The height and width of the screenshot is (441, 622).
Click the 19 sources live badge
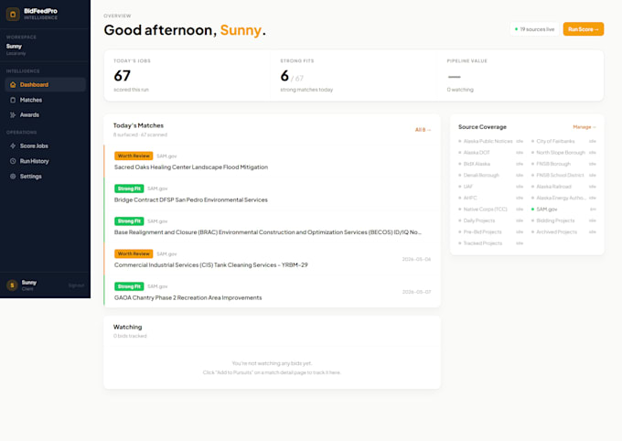click(x=534, y=29)
